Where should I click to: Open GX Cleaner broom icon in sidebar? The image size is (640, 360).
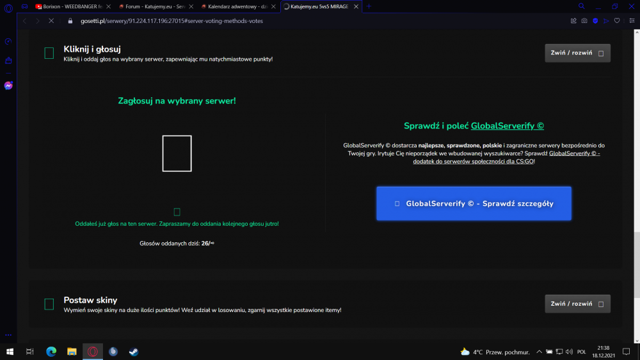pos(8,61)
